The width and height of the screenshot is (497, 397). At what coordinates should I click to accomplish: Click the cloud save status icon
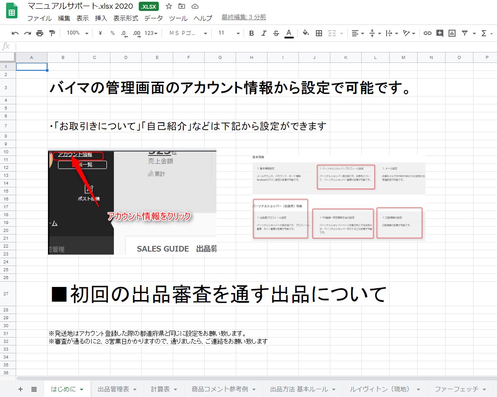tap(195, 6)
